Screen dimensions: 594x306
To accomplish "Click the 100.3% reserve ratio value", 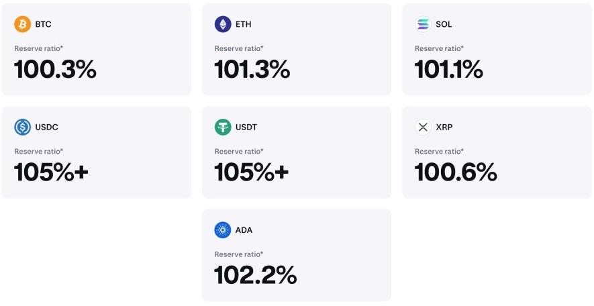I will (55, 70).
